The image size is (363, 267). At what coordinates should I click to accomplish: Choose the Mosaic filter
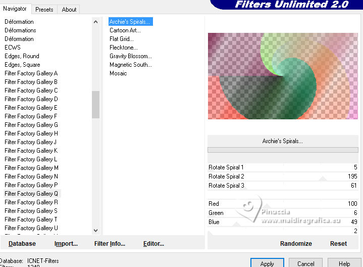(118, 73)
